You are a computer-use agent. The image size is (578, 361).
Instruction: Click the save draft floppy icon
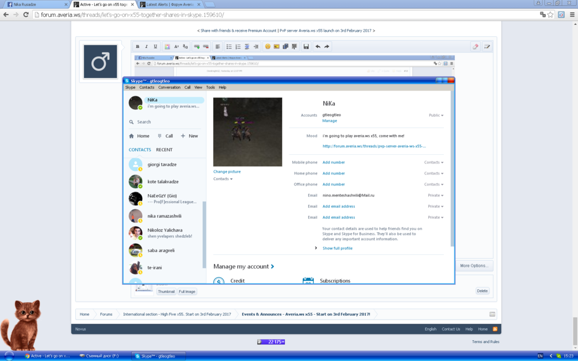tap(306, 47)
